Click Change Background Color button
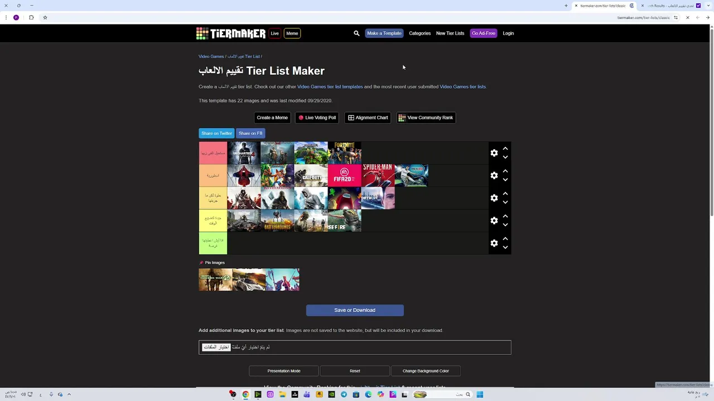The image size is (714, 401). 426,371
